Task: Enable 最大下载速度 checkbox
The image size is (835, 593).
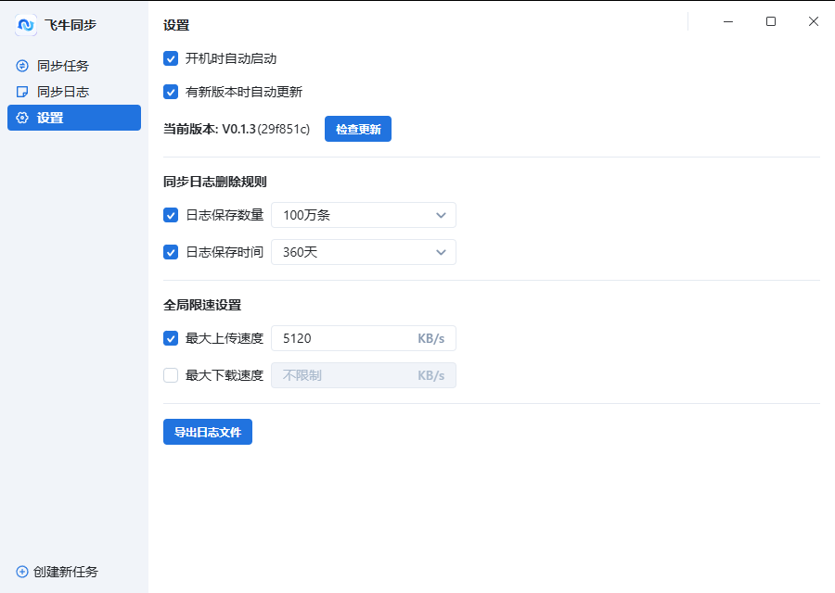Action: tap(171, 375)
